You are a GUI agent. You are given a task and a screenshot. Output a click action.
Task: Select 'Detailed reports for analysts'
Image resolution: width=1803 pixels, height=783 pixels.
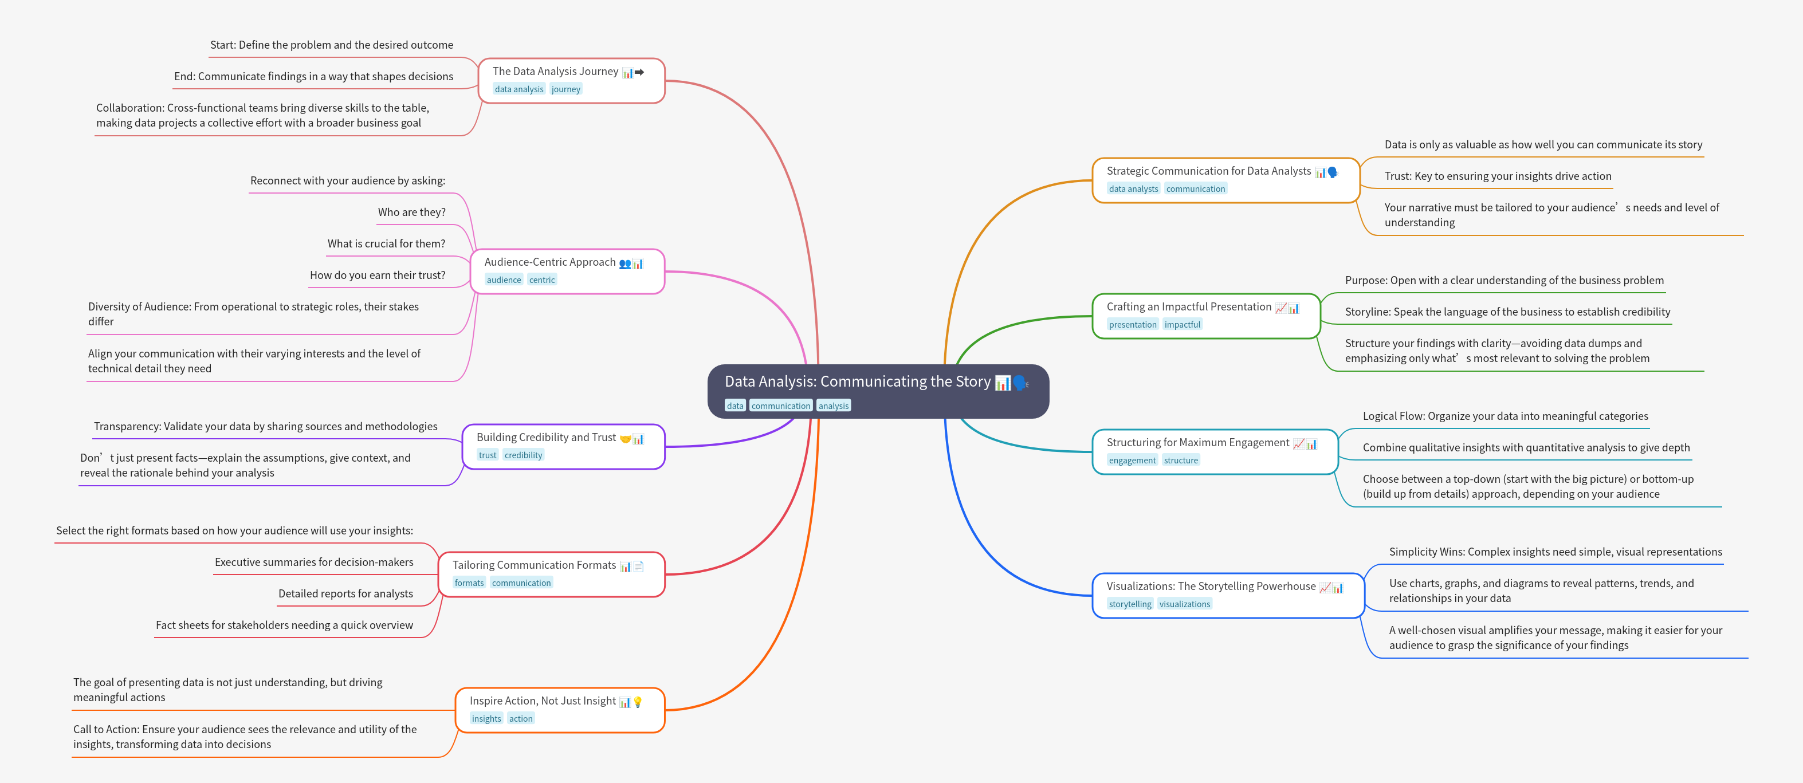point(346,593)
